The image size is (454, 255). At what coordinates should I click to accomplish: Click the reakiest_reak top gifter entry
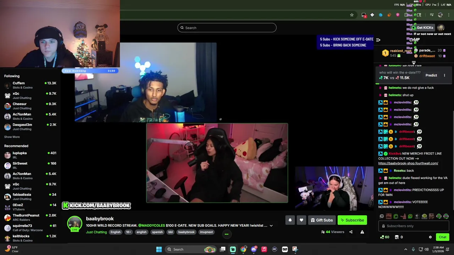[397, 53]
